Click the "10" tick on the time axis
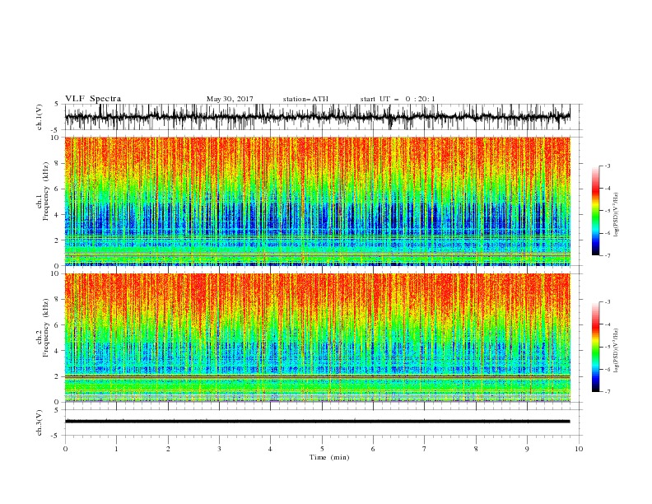 click(x=579, y=449)
